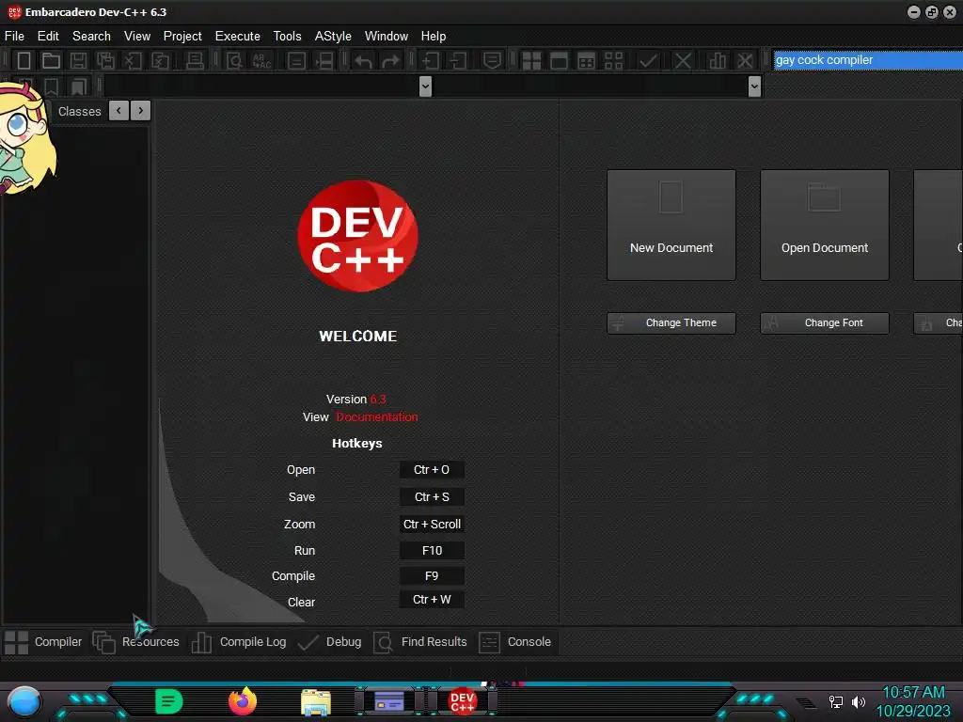The width and height of the screenshot is (963, 722).
Task: Open the second toolbar combo box dropdown
Action: (x=755, y=86)
